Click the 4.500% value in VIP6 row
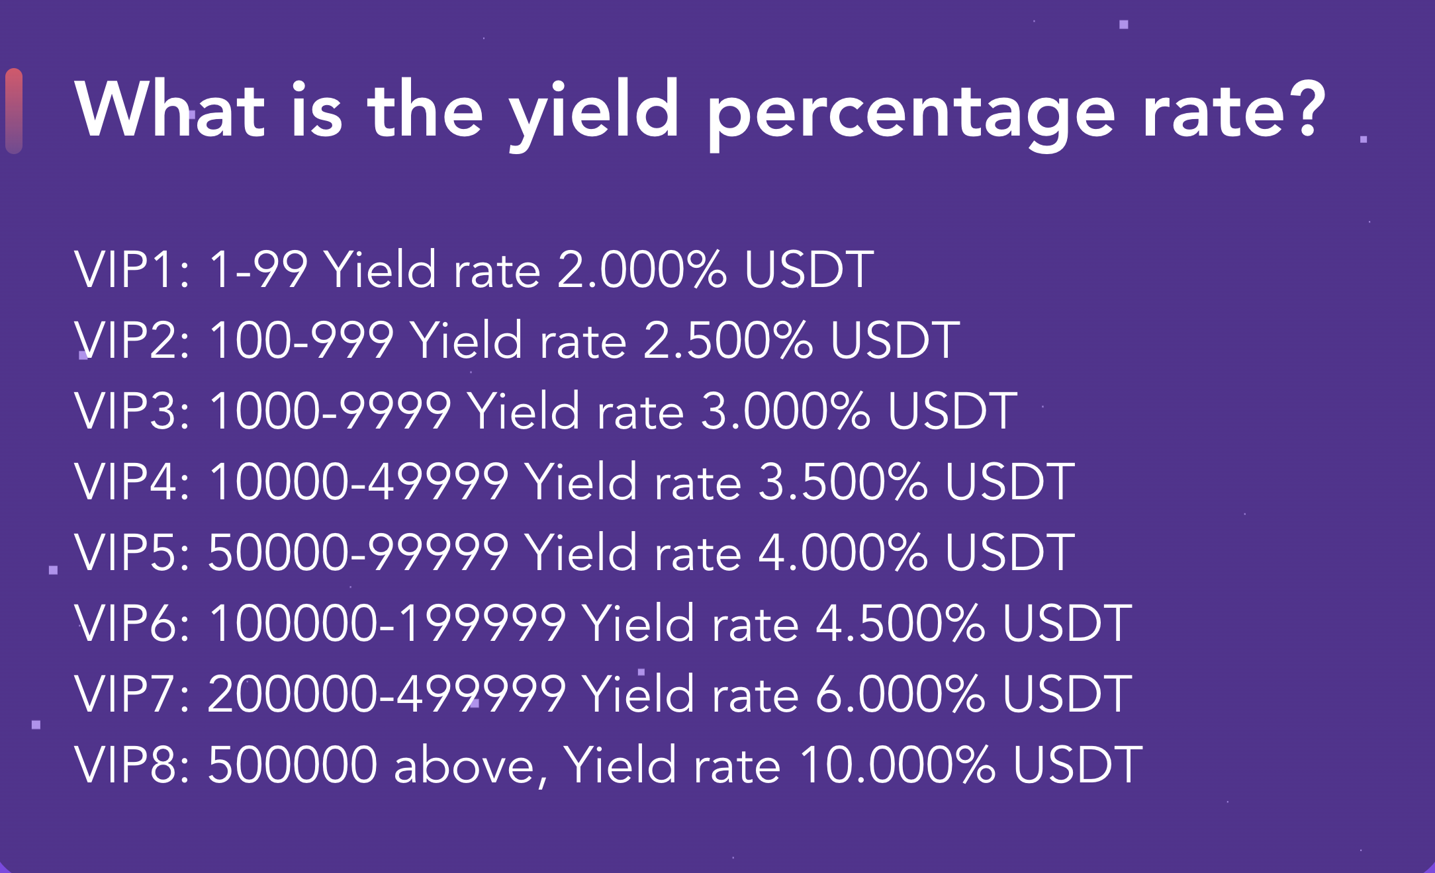Image resolution: width=1435 pixels, height=873 pixels. click(x=901, y=623)
